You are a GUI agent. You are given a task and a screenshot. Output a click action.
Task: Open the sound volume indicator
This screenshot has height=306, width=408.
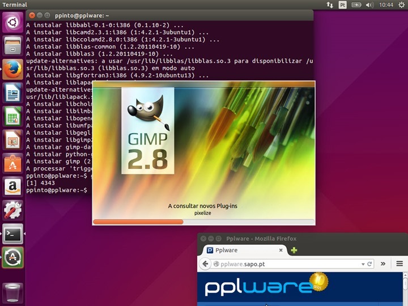(369, 5)
